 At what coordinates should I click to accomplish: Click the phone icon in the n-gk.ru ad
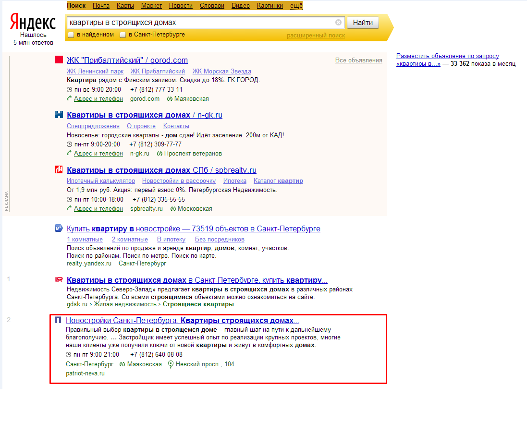coord(69,153)
